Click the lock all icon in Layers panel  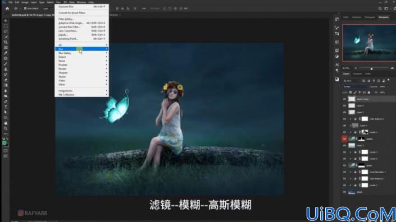pyautogui.click(x=368, y=92)
